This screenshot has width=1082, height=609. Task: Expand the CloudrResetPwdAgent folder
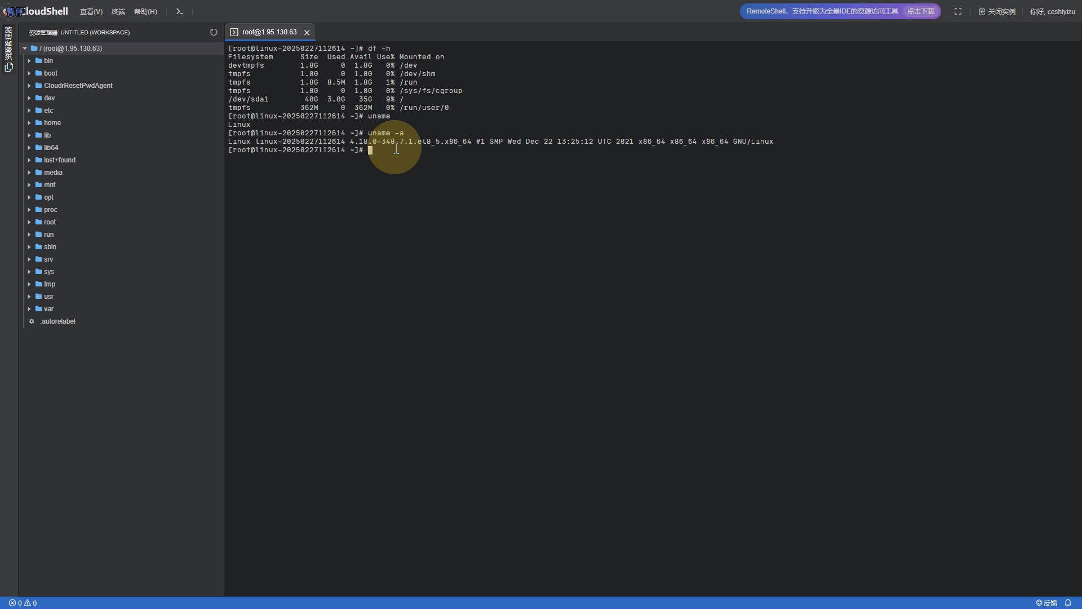(29, 86)
